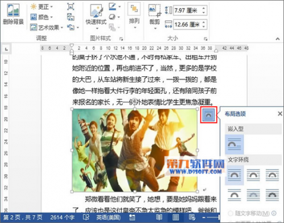Click the picture border pen icon
Image resolution: width=284 pixels, height=223 pixels.
(112, 7)
